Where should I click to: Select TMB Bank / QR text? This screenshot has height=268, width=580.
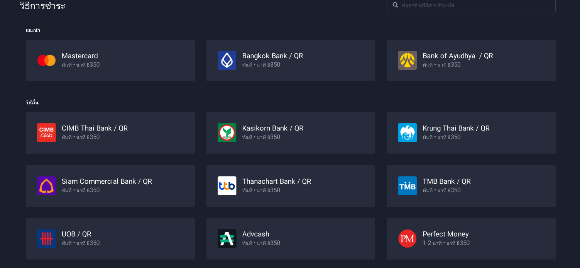pos(446,181)
